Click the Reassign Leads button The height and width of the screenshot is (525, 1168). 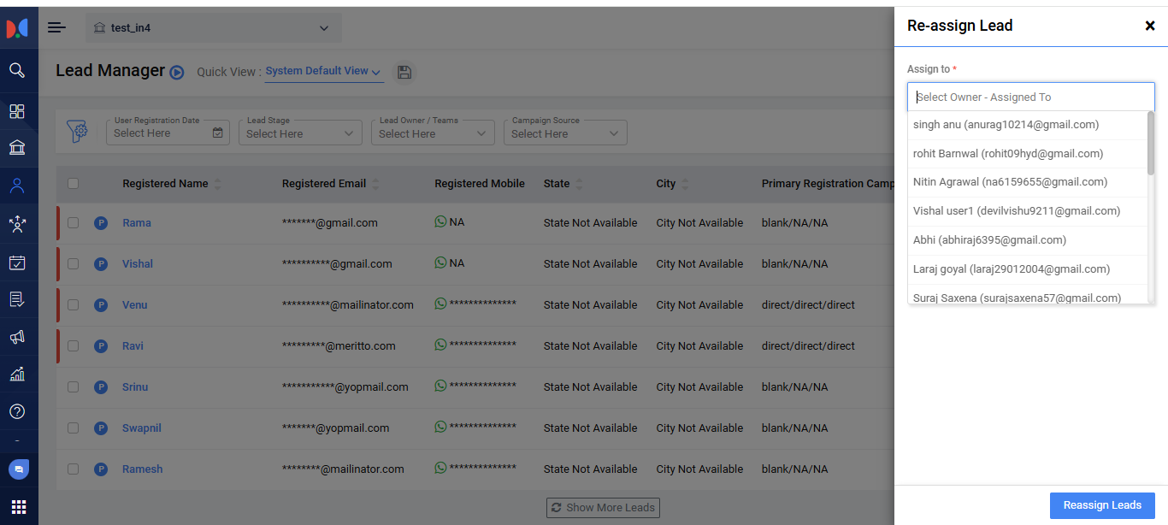1101,505
